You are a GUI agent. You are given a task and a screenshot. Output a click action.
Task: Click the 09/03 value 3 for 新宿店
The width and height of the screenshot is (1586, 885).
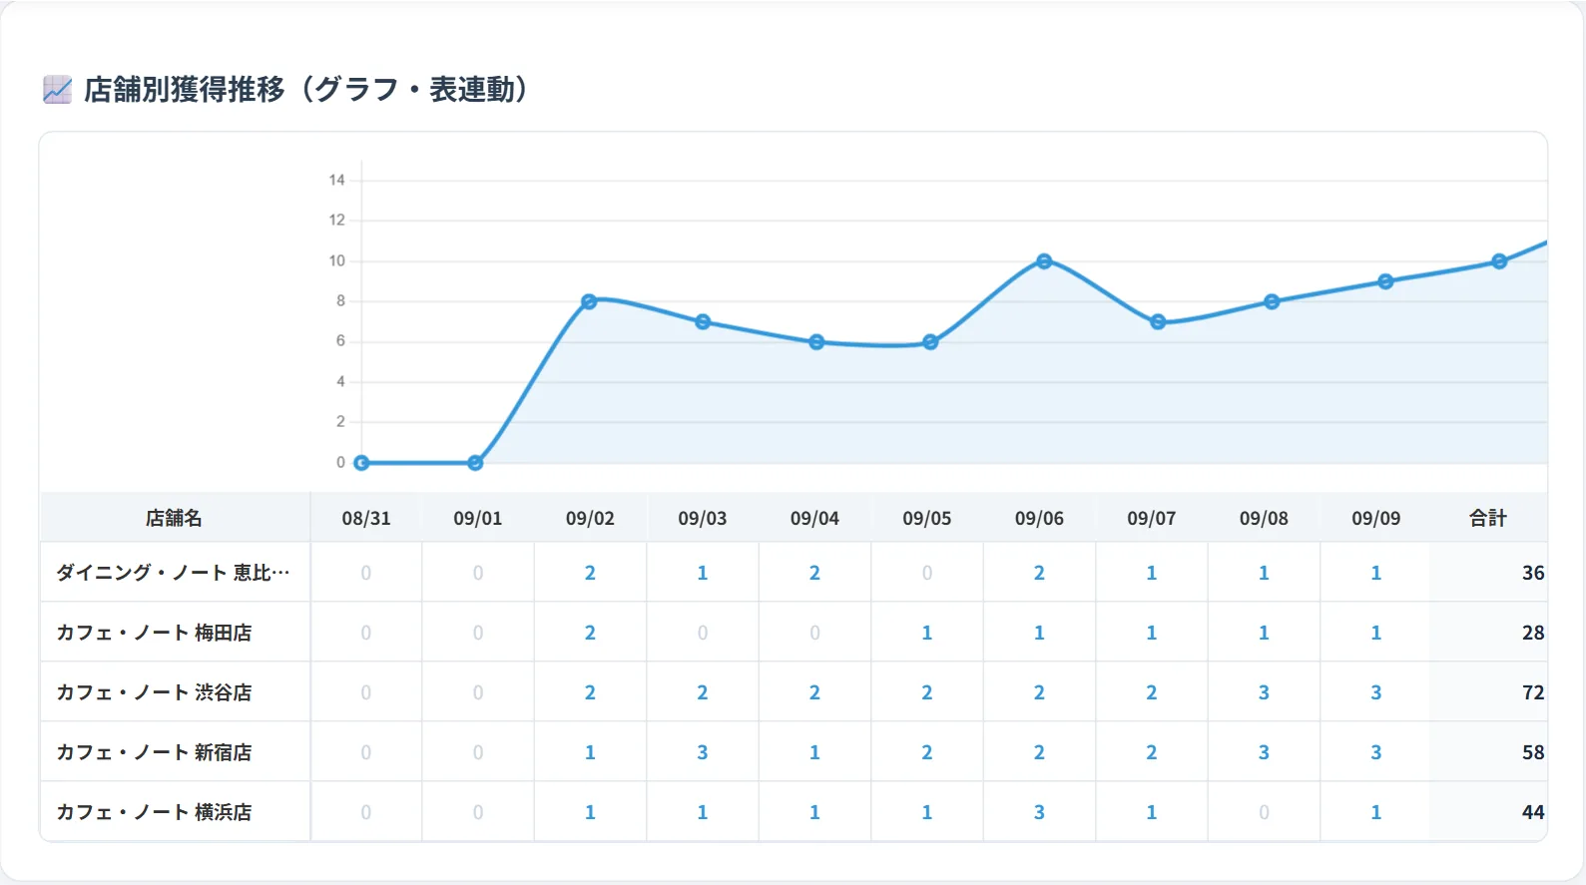click(x=703, y=752)
